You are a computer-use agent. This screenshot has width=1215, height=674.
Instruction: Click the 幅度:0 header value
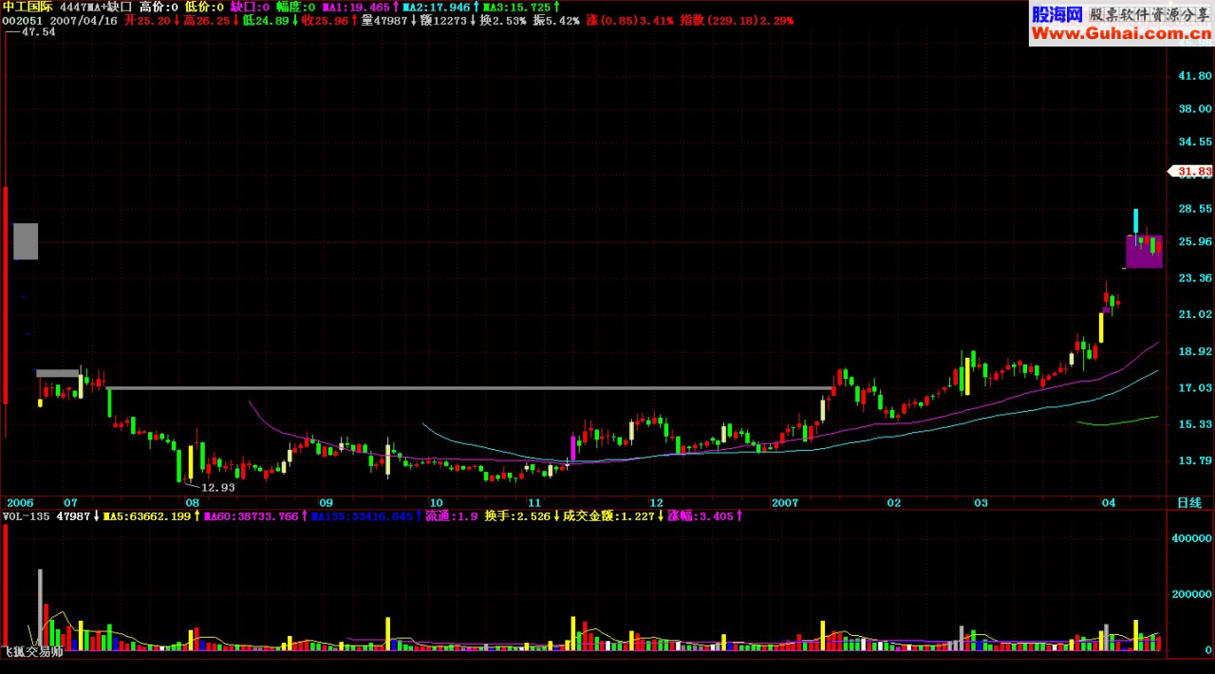coord(295,7)
